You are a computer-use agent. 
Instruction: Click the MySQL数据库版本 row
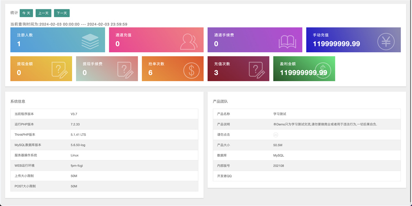(104, 145)
